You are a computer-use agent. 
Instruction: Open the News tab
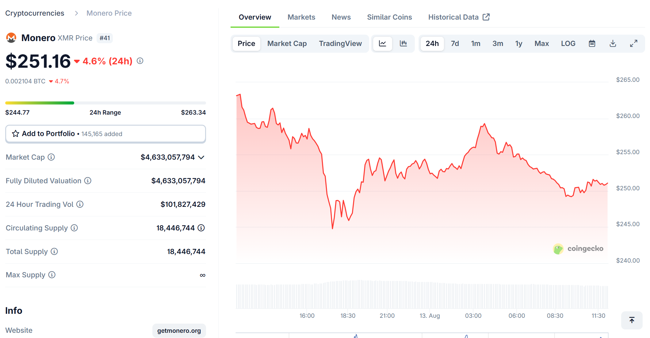point(341,17)
